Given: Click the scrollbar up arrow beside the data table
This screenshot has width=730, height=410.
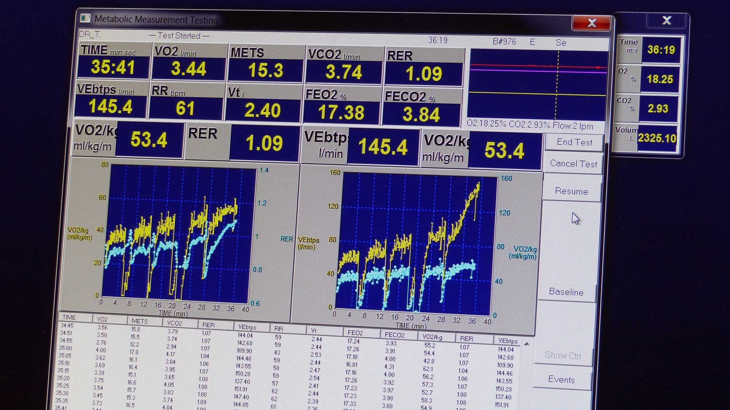Looking at the screenshot, I should pos(527,343).
